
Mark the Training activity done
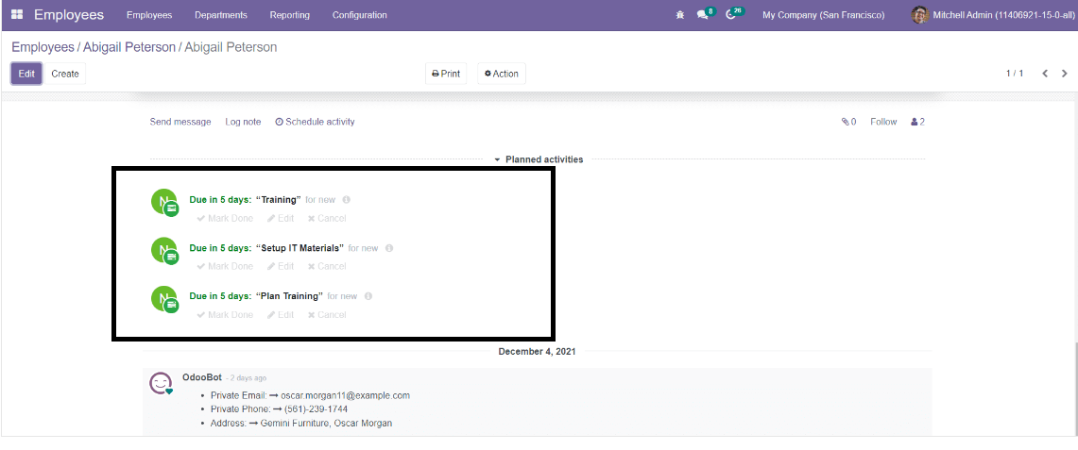225,218
